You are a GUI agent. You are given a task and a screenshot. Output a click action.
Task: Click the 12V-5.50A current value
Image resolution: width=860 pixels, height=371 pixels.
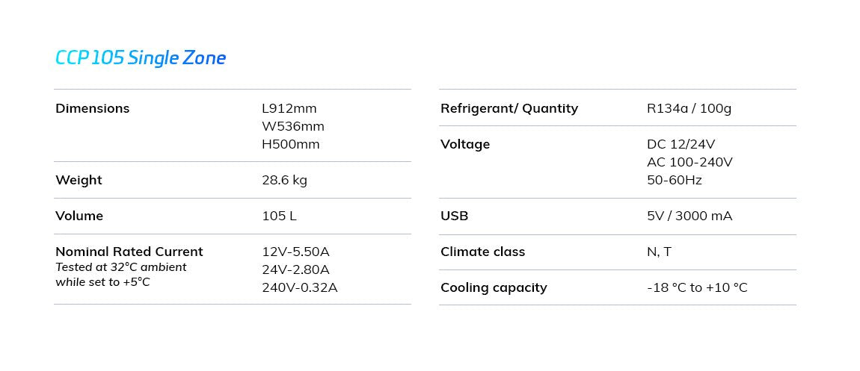pyautogui.click(x=295, y=252)
